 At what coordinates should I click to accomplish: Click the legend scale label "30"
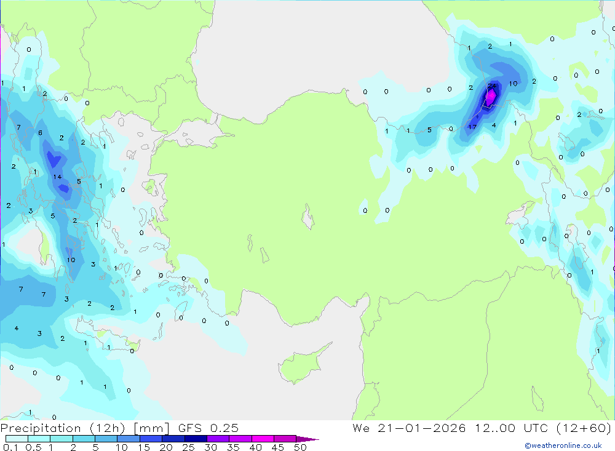210,447
